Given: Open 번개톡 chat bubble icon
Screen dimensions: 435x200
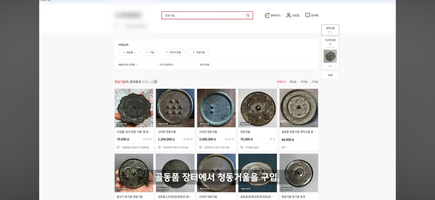Looking at the screenshot, I should 308,16.
